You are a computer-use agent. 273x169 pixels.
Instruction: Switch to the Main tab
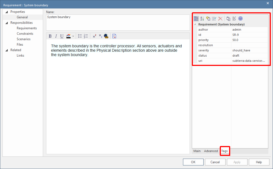(x=197, y=151)
